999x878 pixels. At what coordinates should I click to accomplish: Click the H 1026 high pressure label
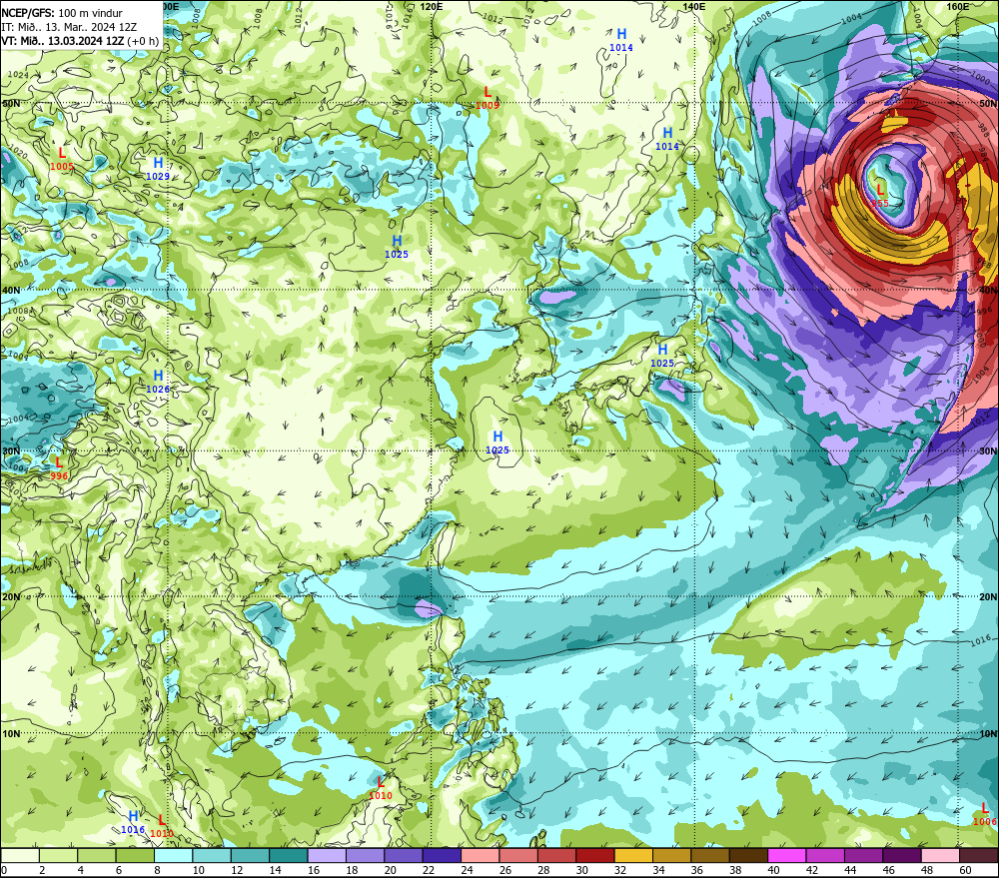[158, 382]
